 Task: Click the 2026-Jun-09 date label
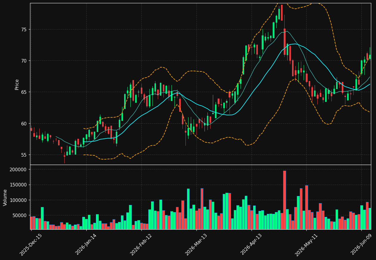(361, 245)
